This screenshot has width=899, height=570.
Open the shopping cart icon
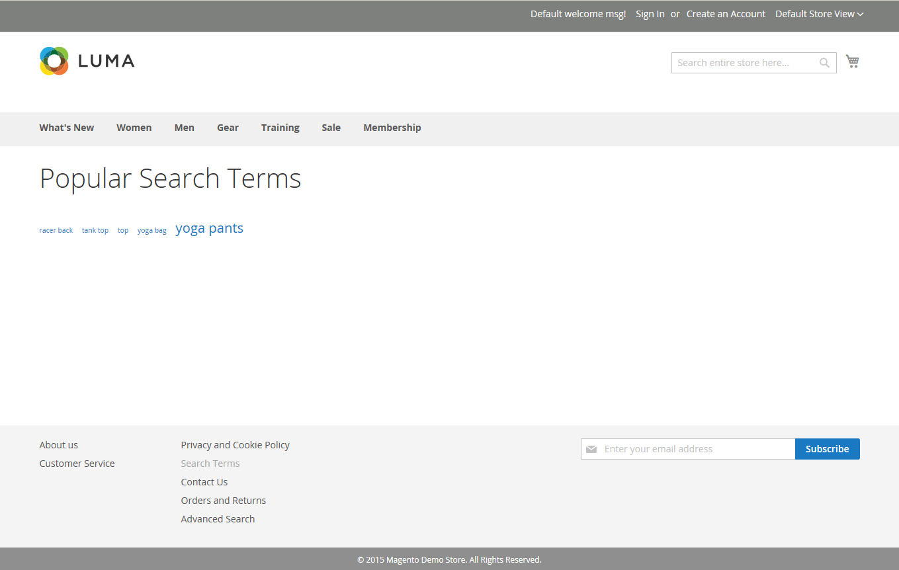852,60
